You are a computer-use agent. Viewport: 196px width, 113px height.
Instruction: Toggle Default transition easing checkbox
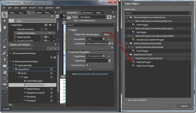click(42, 29)
